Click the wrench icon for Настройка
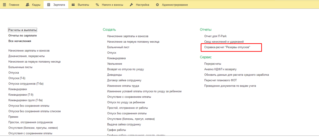Viewport: 319px width, 137px height. [131, 5]
